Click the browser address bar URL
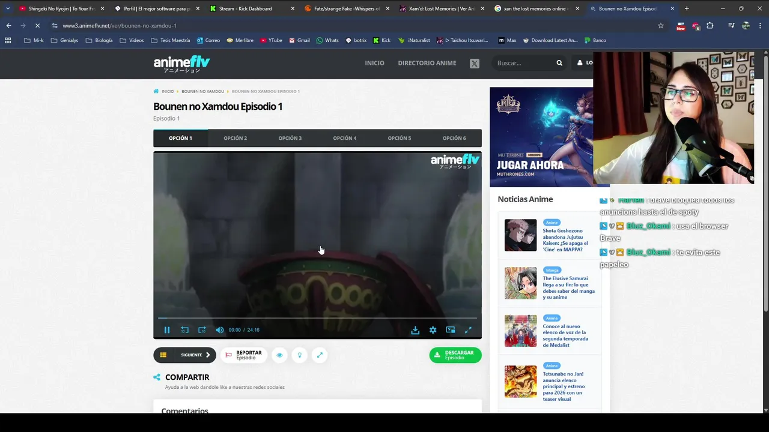This screenshot has height=432, width=769. (120, 26)
